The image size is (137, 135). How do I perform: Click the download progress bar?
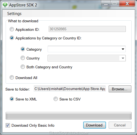point(68,116)
